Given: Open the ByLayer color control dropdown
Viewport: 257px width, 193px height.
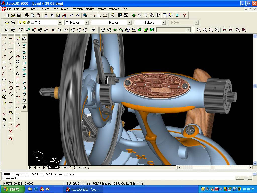Looking at the screenshot, I should tap(87, 23).
